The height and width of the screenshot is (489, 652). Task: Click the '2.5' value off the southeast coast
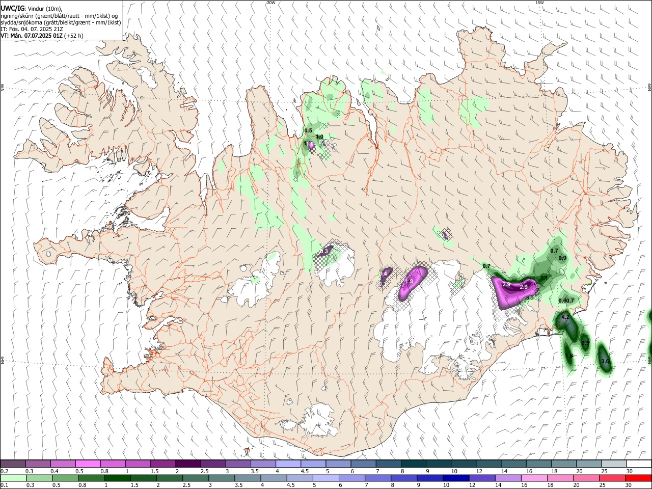coord(585,343)
